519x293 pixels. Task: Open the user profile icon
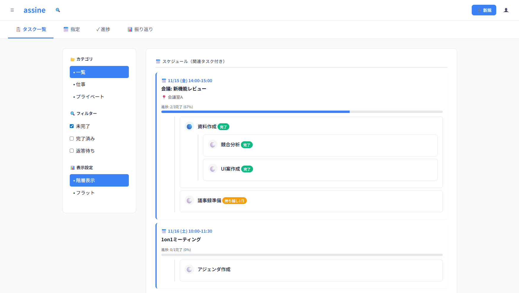pos(506,10)
